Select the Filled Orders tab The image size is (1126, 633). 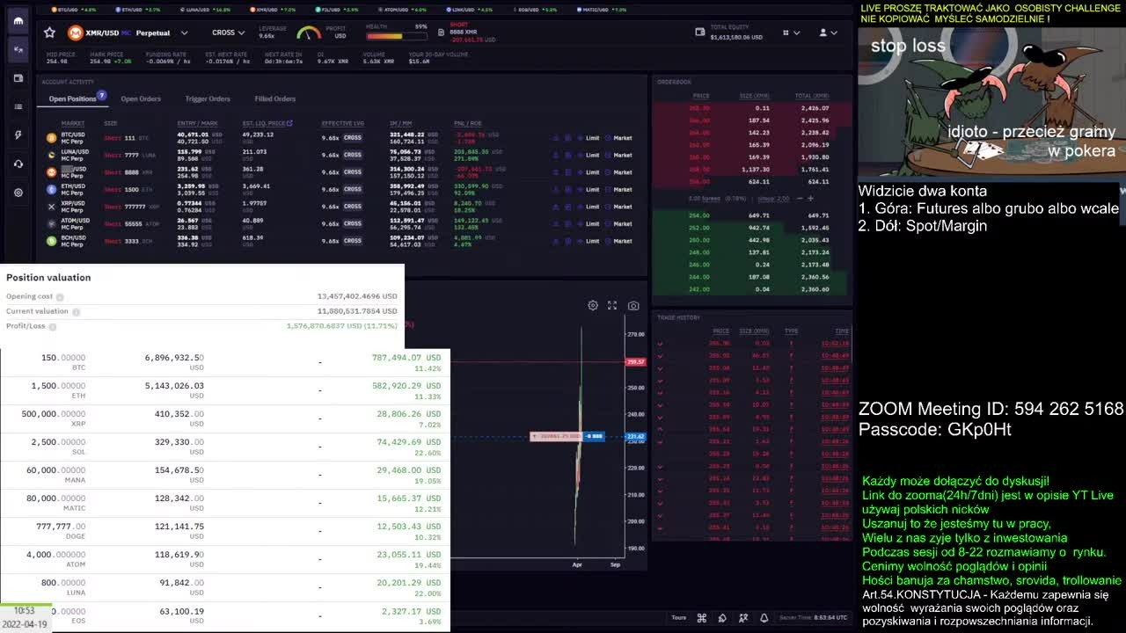pos(275,98)
